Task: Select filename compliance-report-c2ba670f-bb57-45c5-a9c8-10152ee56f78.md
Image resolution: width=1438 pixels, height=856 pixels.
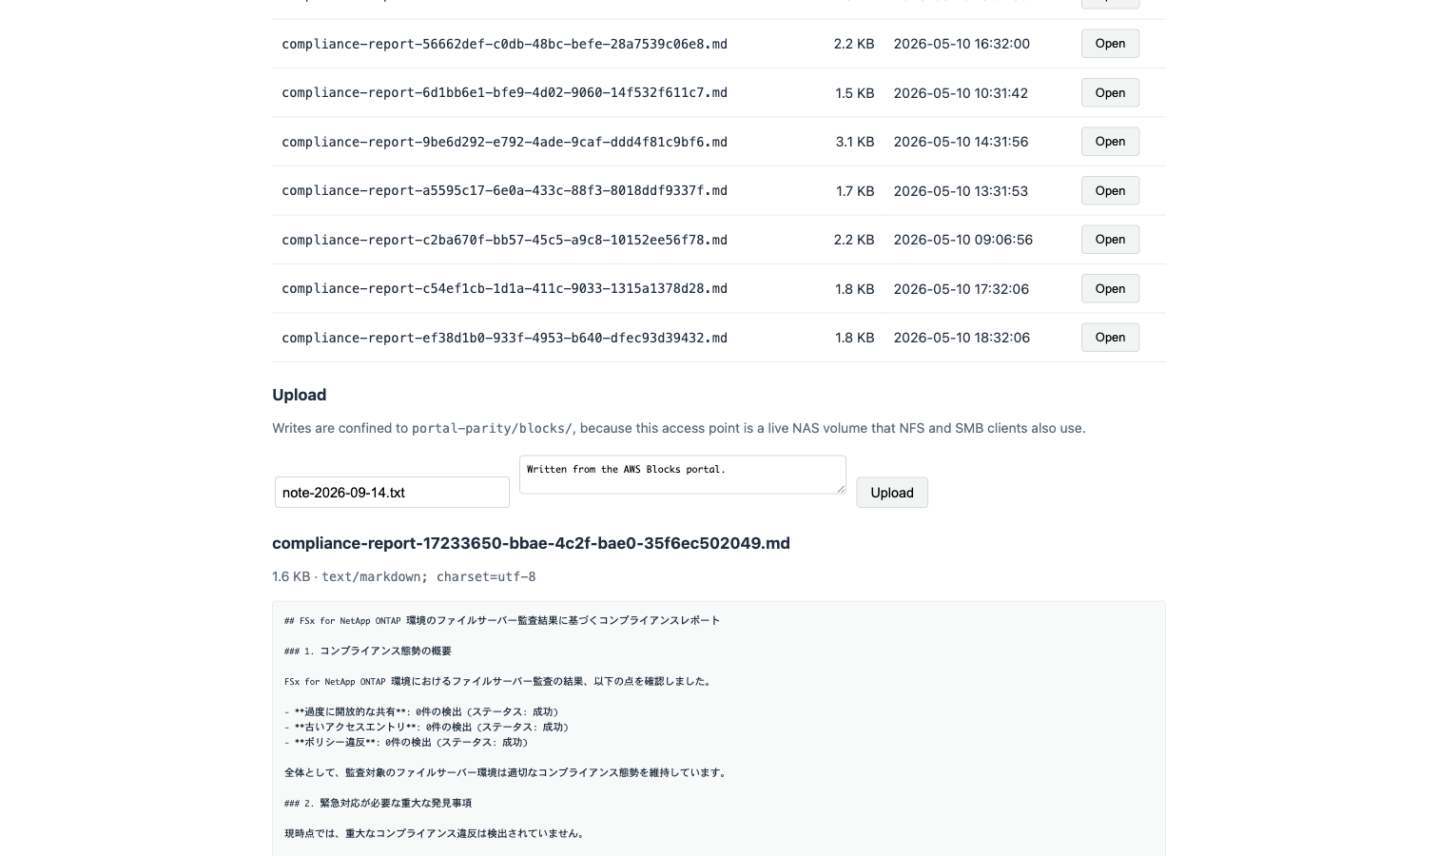Action: tap(504, 240)
